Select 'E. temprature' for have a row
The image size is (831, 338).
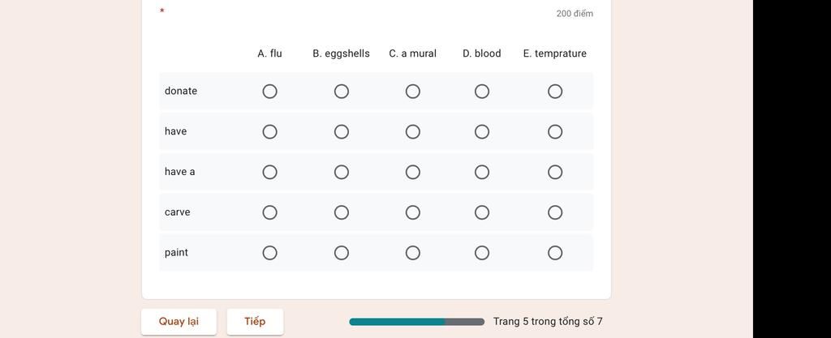coord(555,172)
